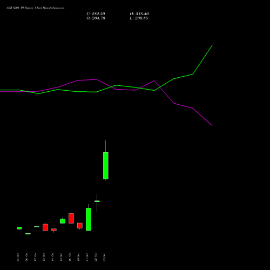Screen dimensions: 270x270
Task: Click the 16 Oct date label
Action: click(x=70, y=257)
